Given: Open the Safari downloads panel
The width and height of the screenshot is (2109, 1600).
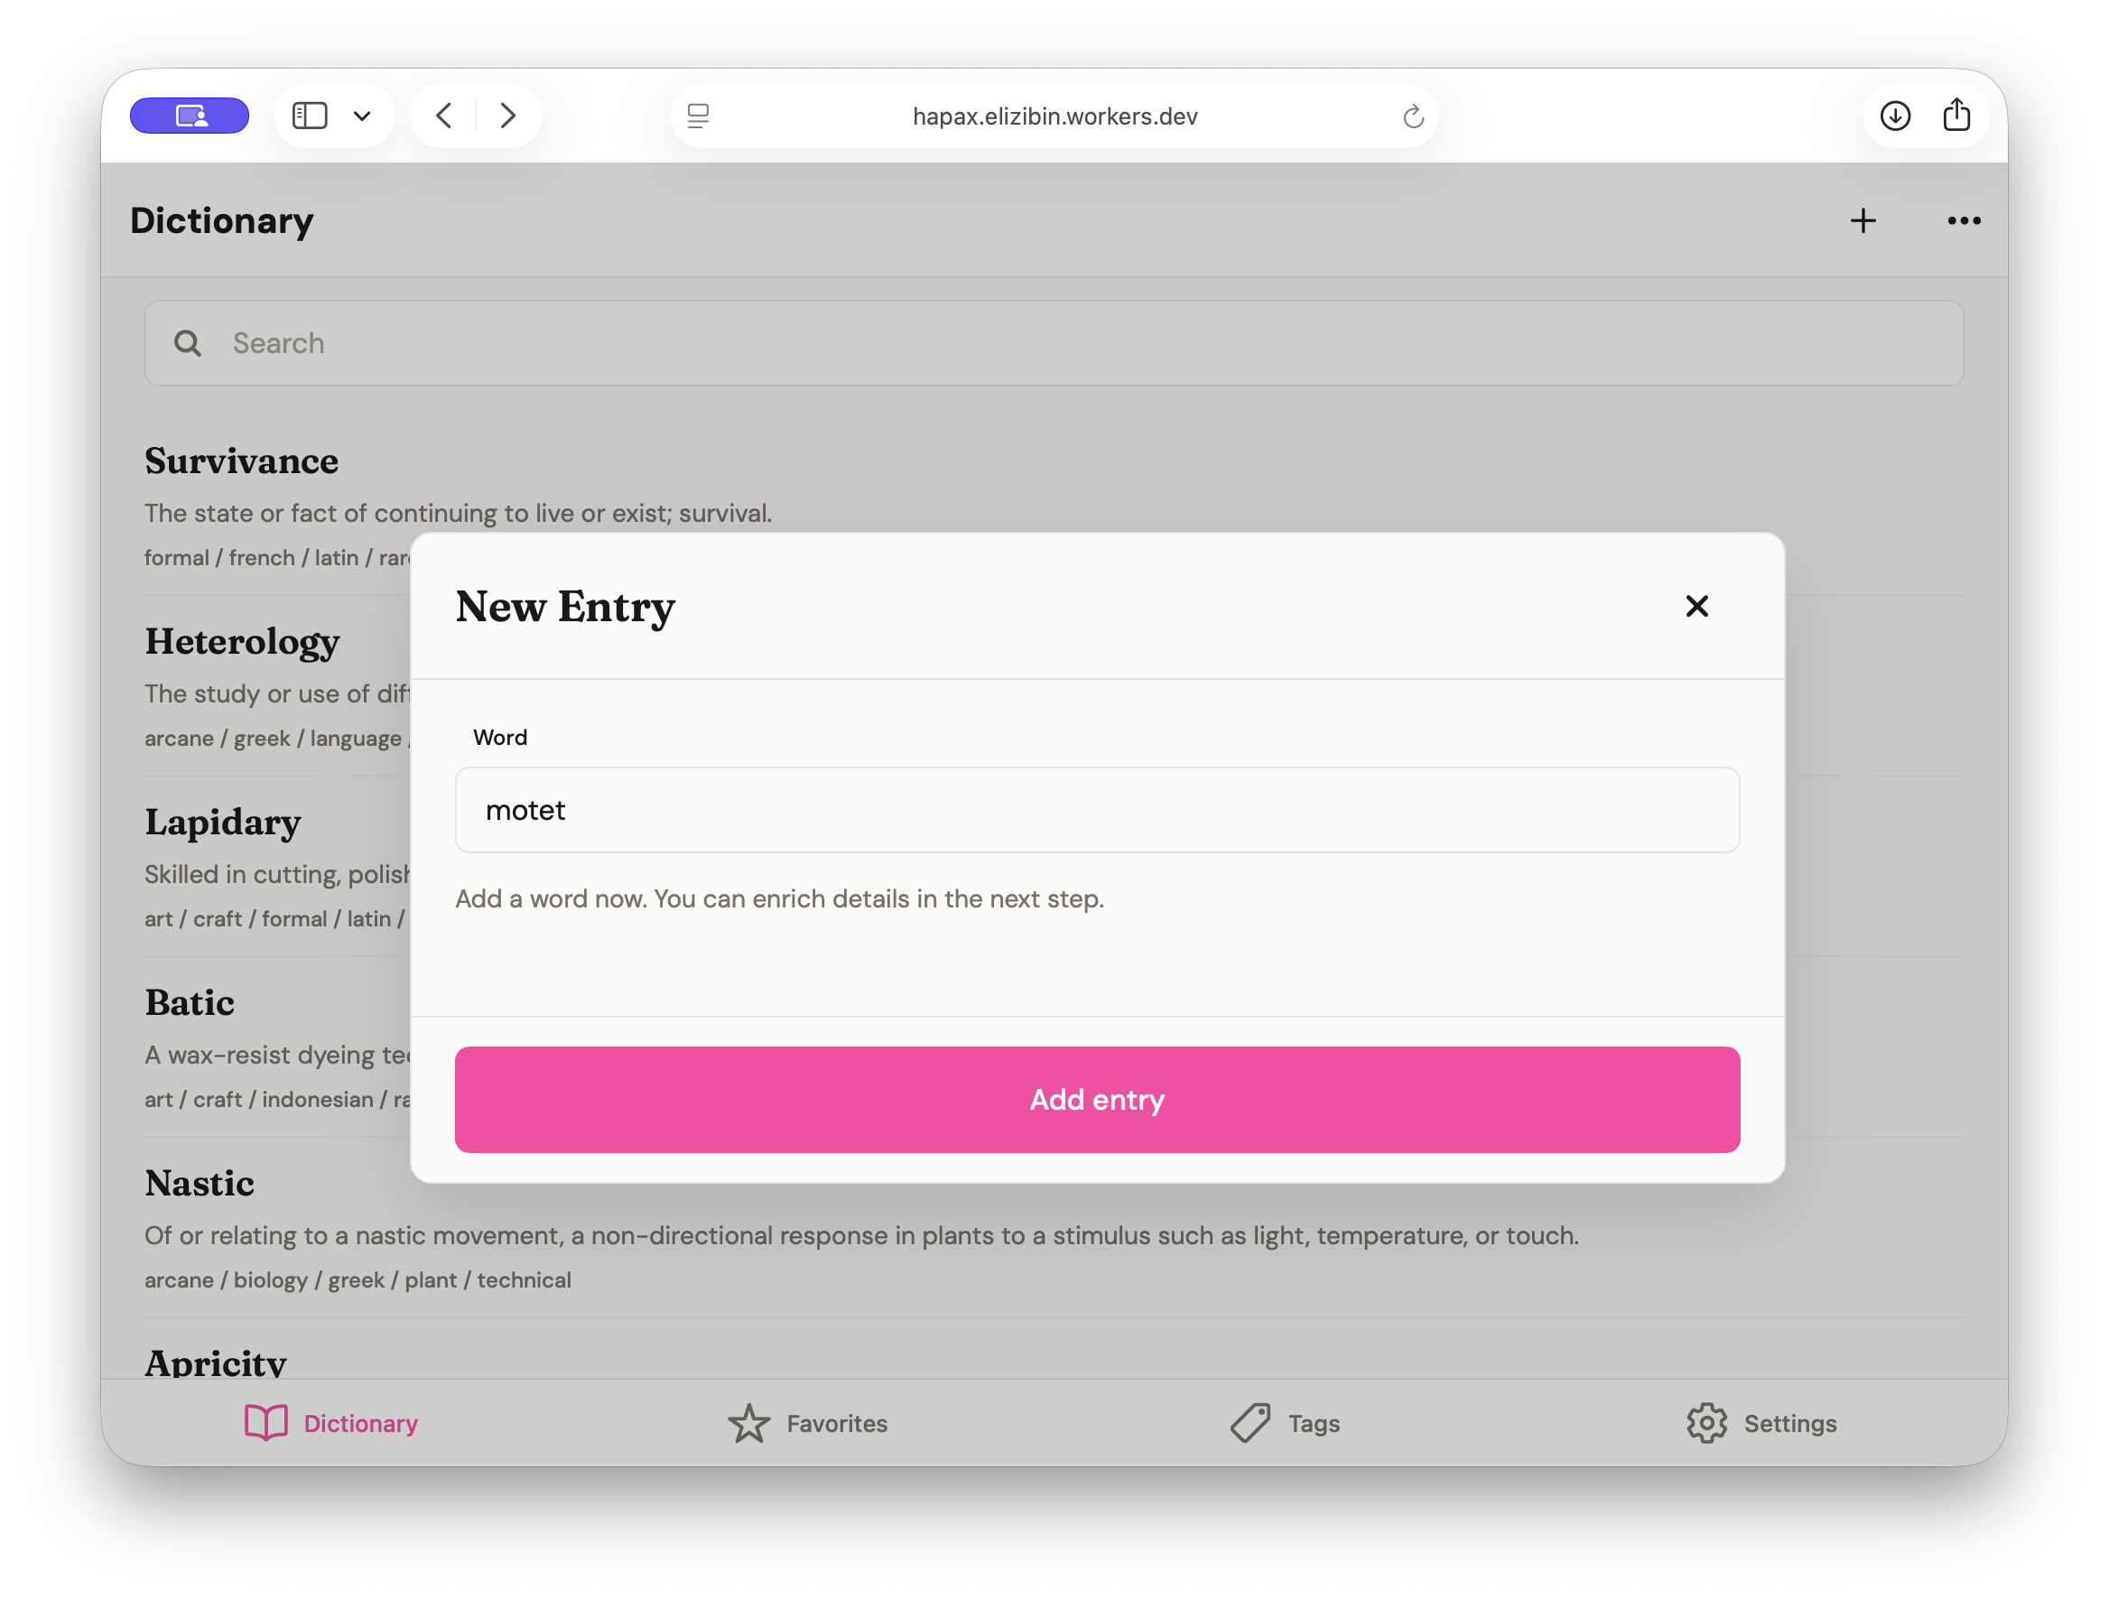Looking at the screenshot, I should click(x=1895, y=116).
